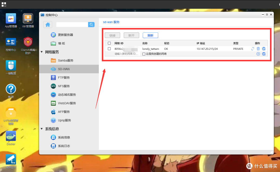Click the plus icon to add a network

258,54
